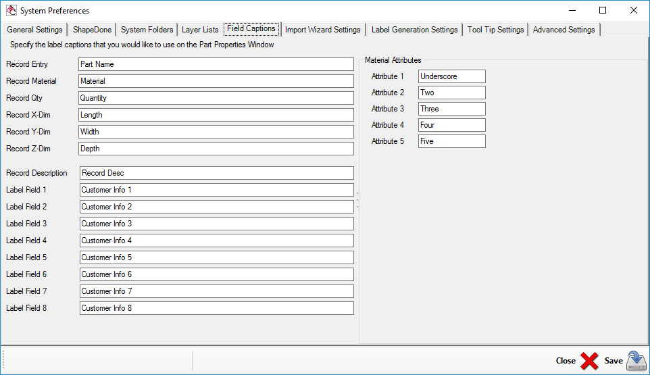650x375 pixels.
Task: Click the Material Attributes group heading
Action: tap(393, 60)
